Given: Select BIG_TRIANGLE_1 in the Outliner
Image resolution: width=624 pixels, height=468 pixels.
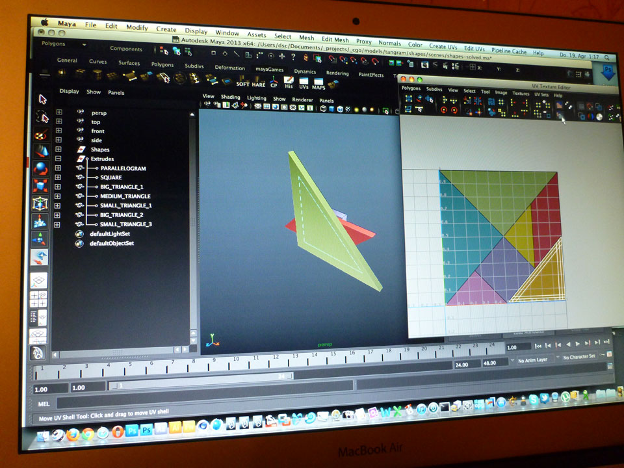Looking at the screenshot, I should (x=122, y=187).
